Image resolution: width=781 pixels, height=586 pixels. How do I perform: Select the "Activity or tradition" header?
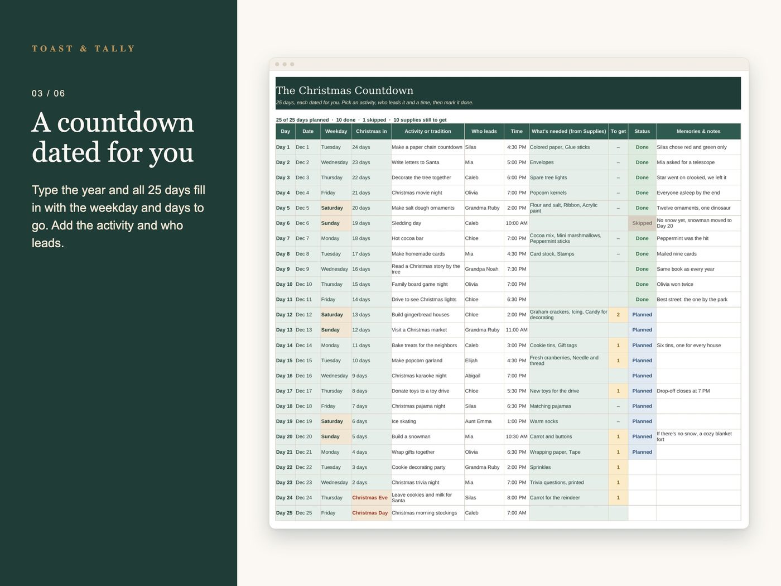[x=427, y=132]
